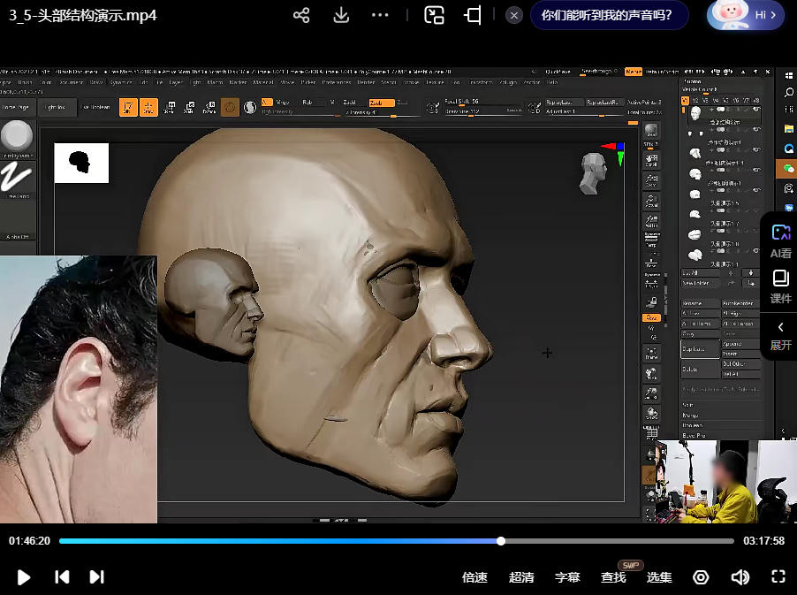This screenshot has width=797, height=595.
Task: Enter fullscreen mode
Action: [778, 577]
